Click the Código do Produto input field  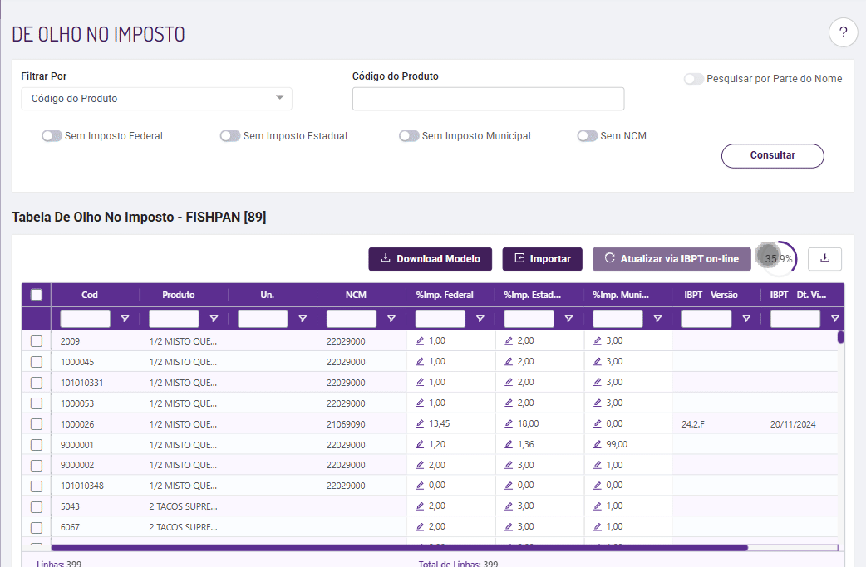[x=488, y=99]
